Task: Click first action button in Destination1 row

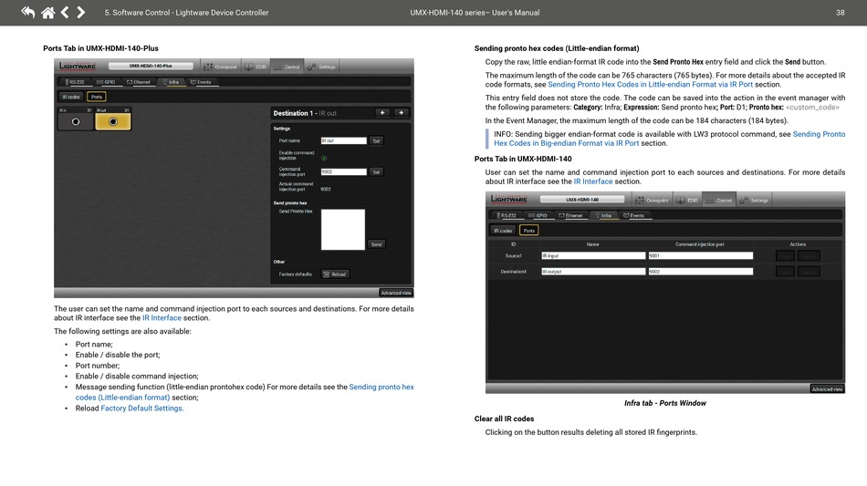Action: [785, 271]
